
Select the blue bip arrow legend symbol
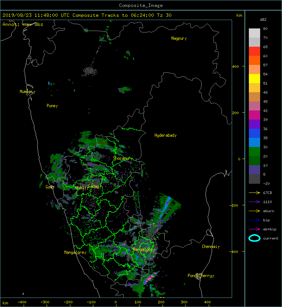pyautogui.click(x=254, y=220)
